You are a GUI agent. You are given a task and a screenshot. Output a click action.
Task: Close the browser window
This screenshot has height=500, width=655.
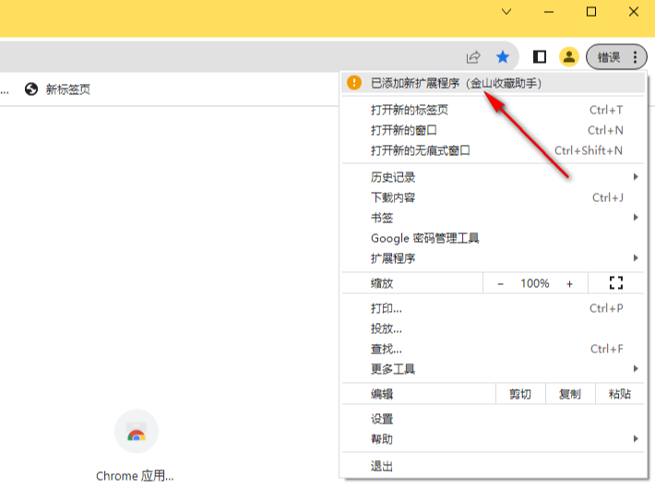click(x=634, y=12)
